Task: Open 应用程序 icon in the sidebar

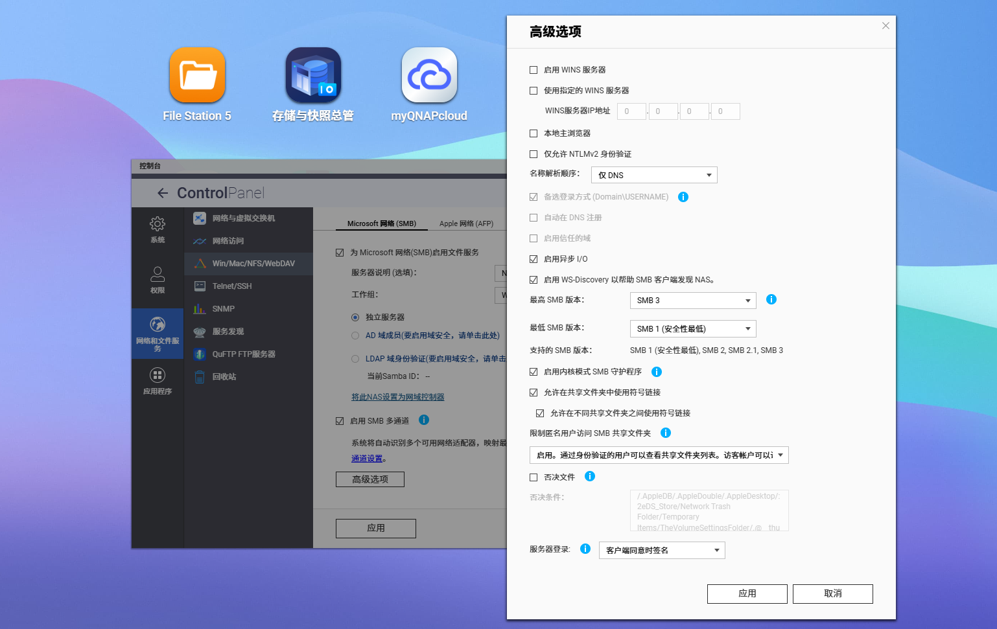Action: coord(158,375)
